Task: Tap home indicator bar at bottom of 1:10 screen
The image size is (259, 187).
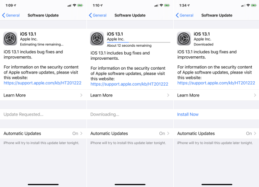Action: (x=130, y=184)
